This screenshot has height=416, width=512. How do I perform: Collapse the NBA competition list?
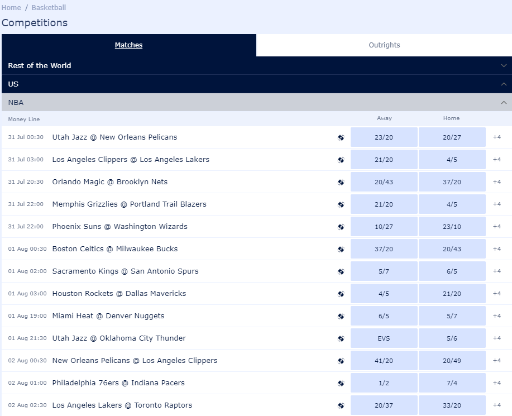(x=504, y=102)
